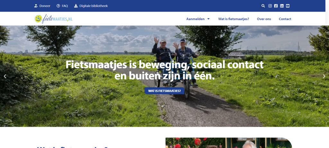This screenshot has height=148, width=329.
Task: Open the YouTube channel icon
Action: pyautogui.click(x=288, y=6)
